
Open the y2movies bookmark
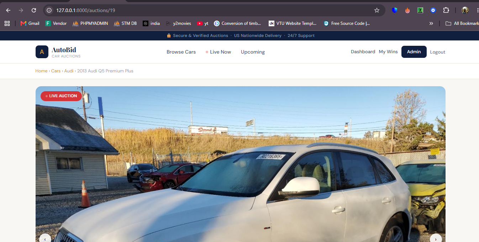tap(178, 23)
